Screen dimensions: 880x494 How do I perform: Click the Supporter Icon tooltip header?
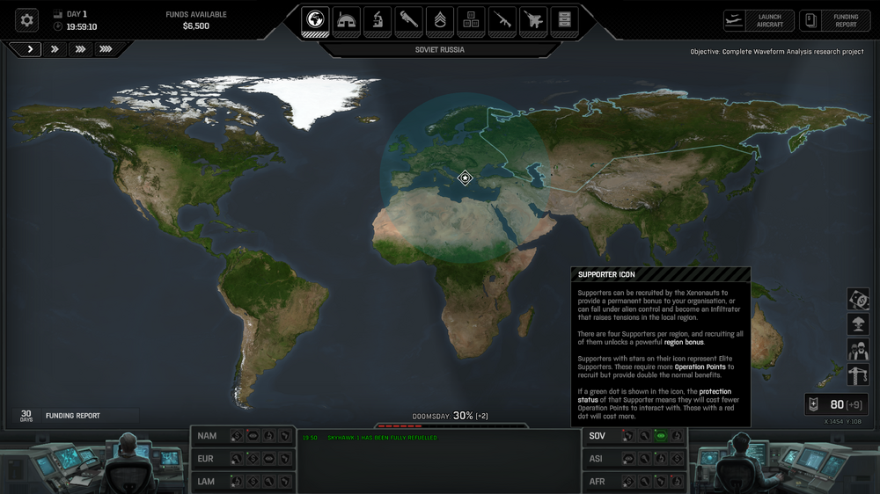(661, 274)
